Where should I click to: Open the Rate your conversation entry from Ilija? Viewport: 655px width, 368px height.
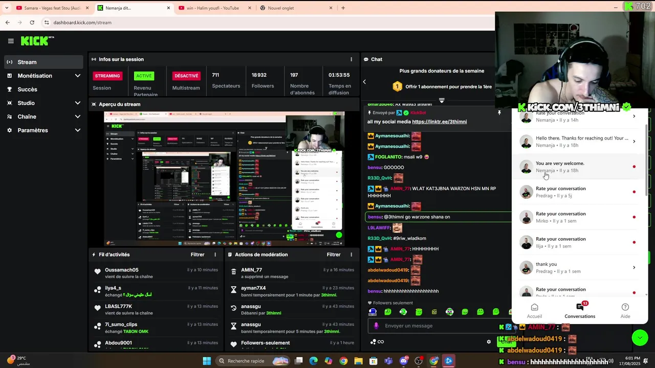click(579, 242)
